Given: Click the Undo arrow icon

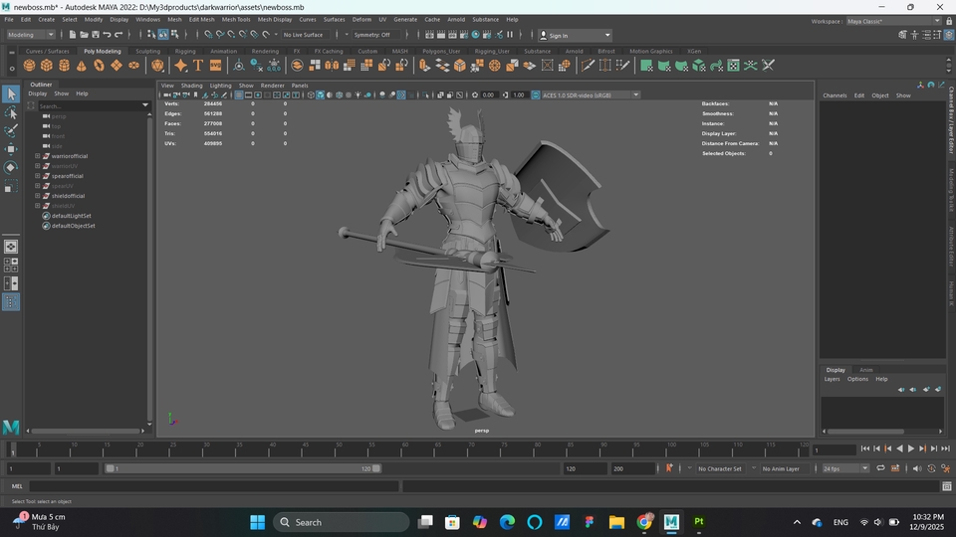Looking at the screenshot, I should click(x=107, y=35).
